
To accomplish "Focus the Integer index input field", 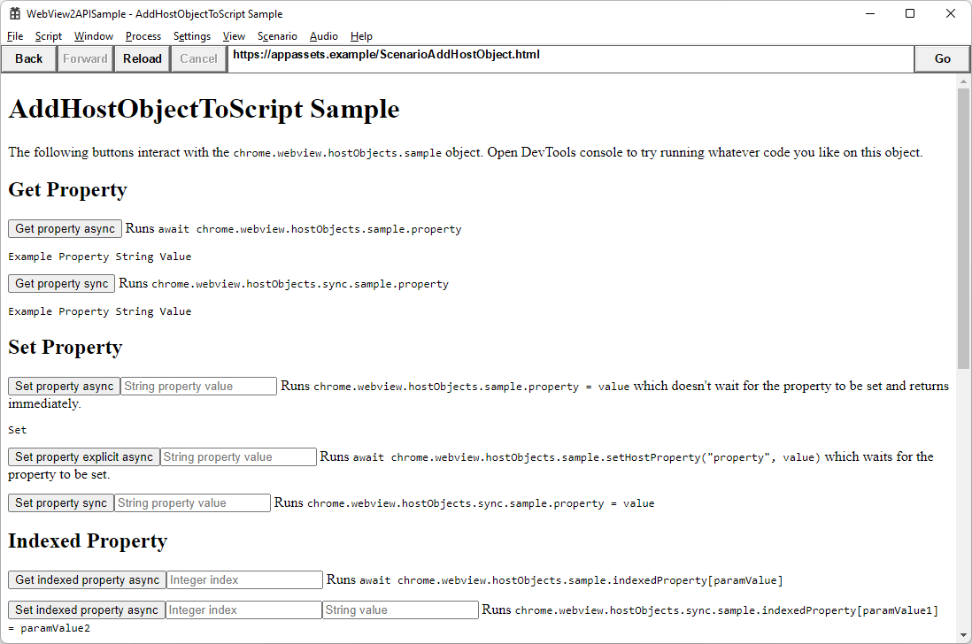I will 243,579.
